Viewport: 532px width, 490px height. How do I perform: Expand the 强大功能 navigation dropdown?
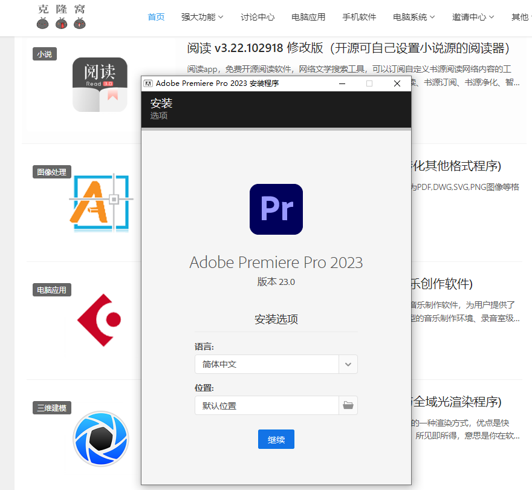coord(203,18)
